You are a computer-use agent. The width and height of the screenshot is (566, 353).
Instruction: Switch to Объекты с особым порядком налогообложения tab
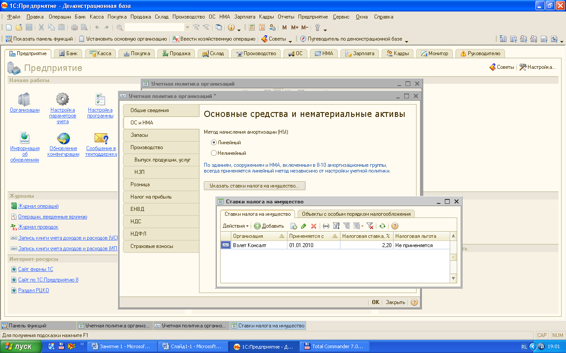tap(356, 214)
